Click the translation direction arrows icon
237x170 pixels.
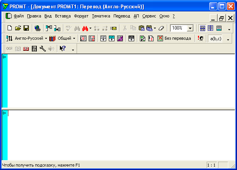tap(9, 38)
